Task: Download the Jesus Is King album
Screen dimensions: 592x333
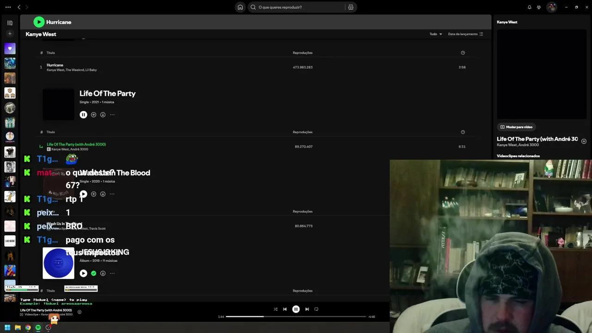Action: click(x=103, y=273)
